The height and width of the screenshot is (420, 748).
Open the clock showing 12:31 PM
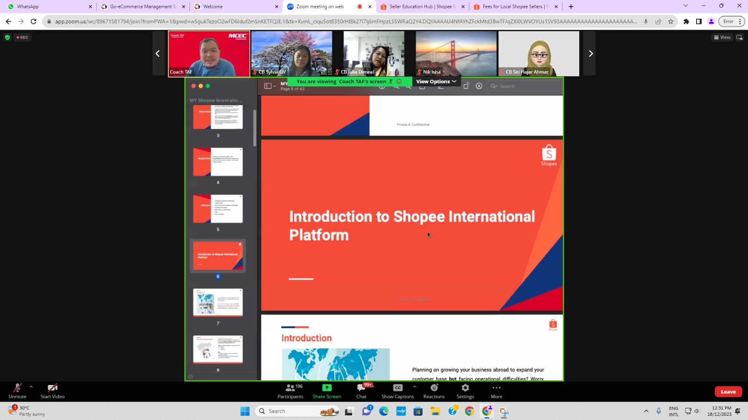click(x=719, y=411)
